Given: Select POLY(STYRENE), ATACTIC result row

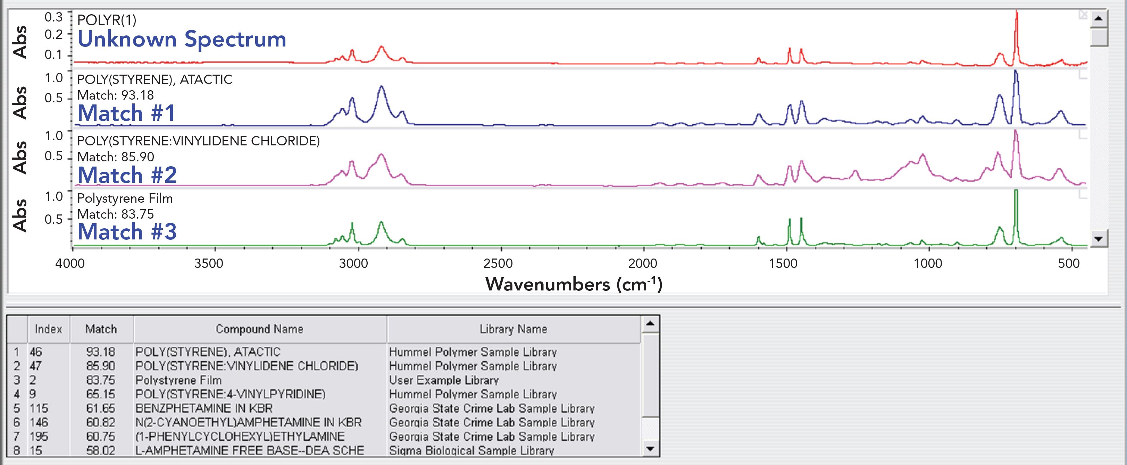Looking at the screenshot, I should coord(208,352).
